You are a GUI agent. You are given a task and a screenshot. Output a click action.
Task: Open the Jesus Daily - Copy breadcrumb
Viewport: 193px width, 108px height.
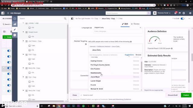point(108,19)
